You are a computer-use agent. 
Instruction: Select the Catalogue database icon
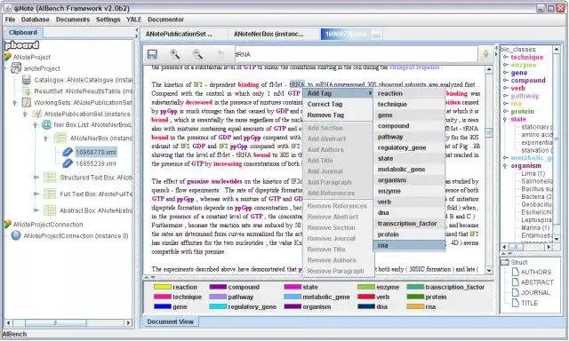tap(26, 80)
